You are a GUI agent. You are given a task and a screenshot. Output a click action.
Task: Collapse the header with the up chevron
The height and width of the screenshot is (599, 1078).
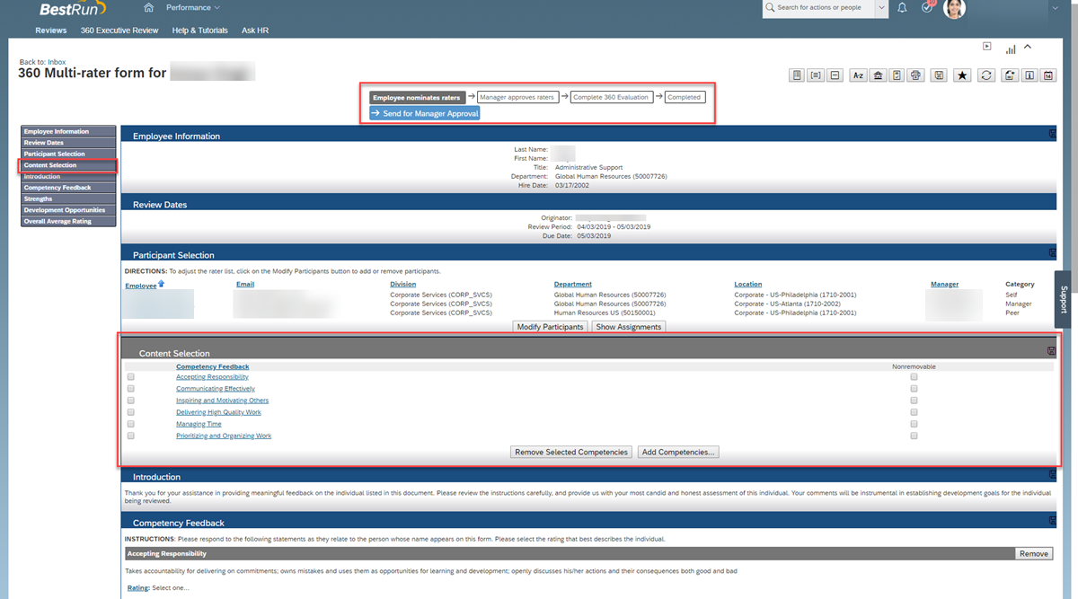[1028, 47]
